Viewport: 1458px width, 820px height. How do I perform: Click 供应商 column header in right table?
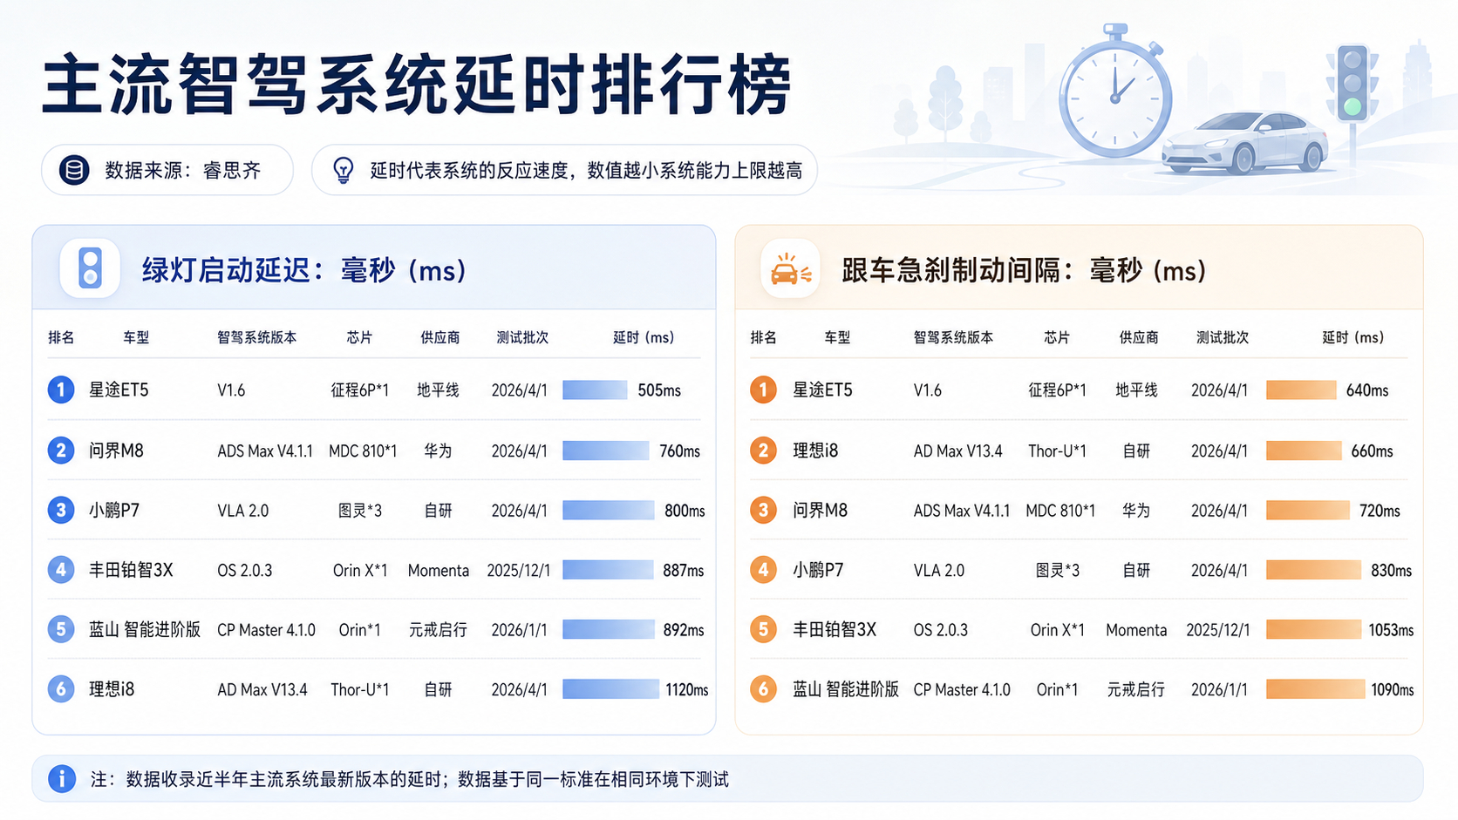(1139, 337)
